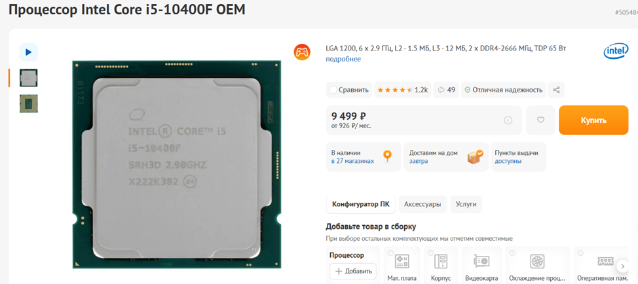Share this product via share icon

click(x=556, y=90)
